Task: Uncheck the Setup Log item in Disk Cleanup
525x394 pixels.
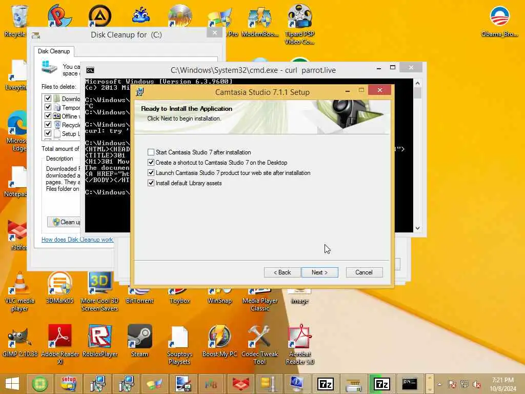Action: tap(48, 133)
